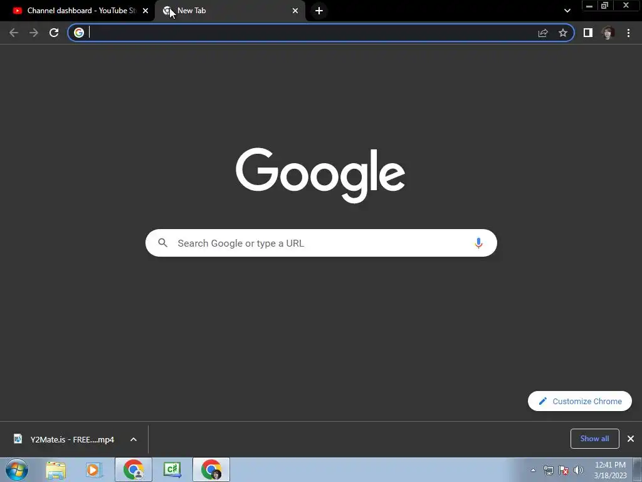
Task: Close the New Tab tab
Action: [x=295, y=11]
